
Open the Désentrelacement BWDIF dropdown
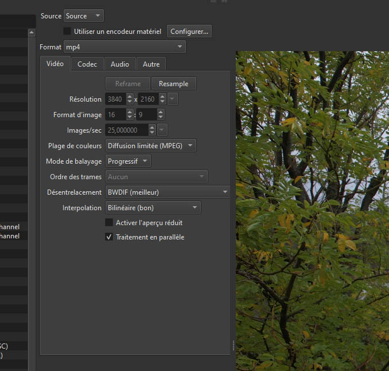coord(168,192)
